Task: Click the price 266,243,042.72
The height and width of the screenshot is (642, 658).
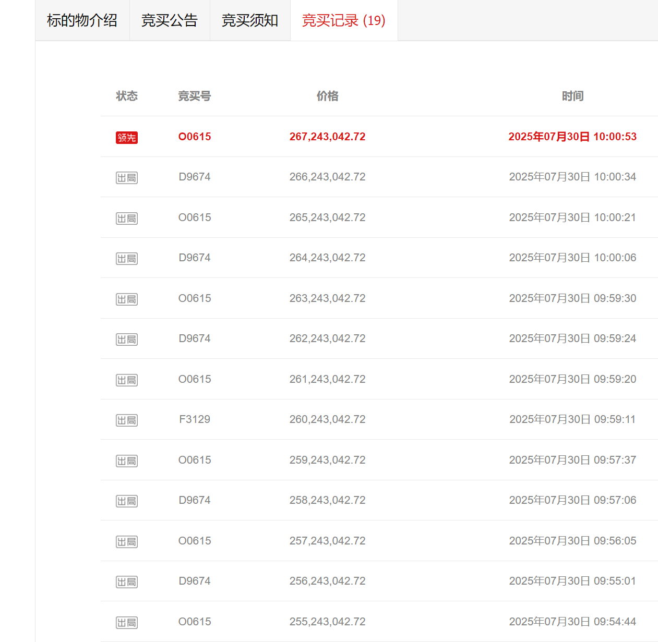Action: 328,177
